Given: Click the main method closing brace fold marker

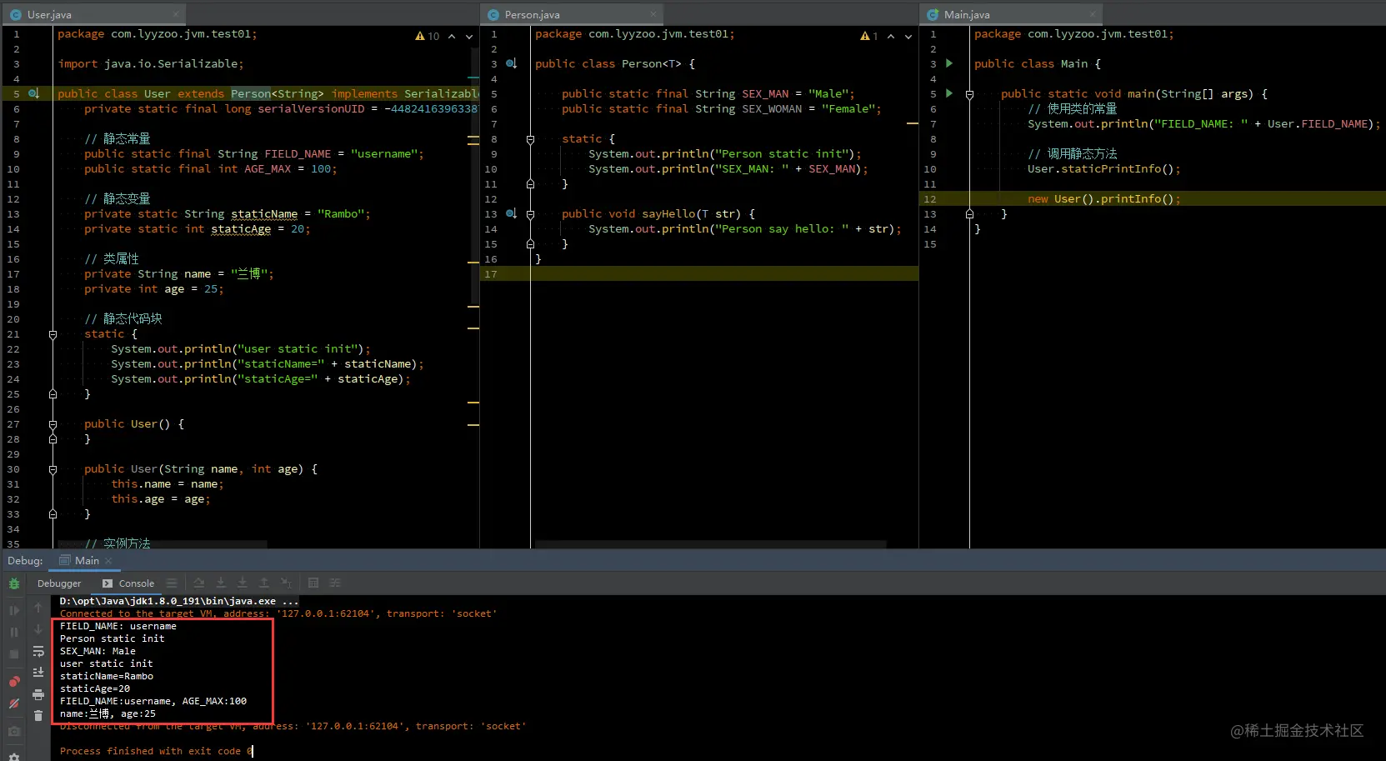Looking at the screenshot, I should pos(969,214).
